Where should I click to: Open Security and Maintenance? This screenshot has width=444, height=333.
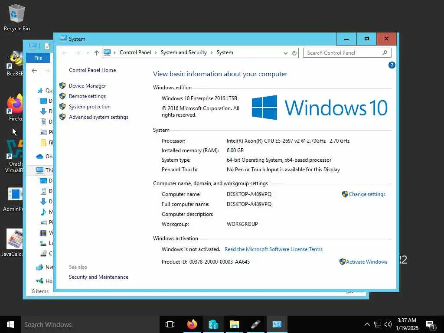click(x=98, y=277)
